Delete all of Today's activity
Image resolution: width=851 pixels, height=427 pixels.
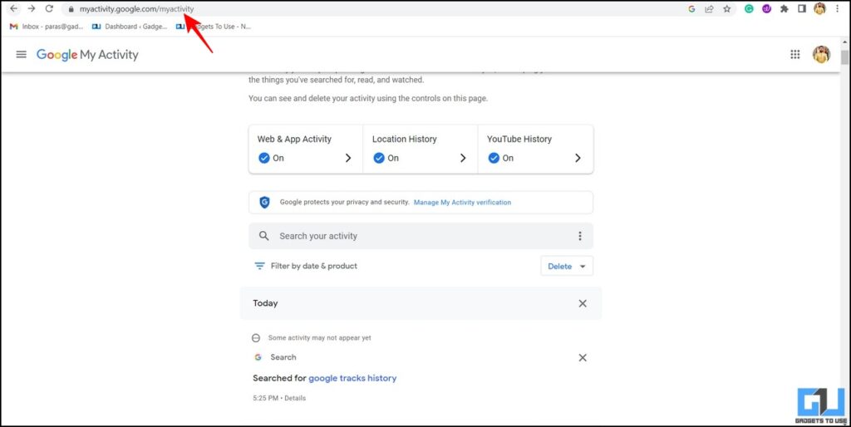(x=583, y=303)
